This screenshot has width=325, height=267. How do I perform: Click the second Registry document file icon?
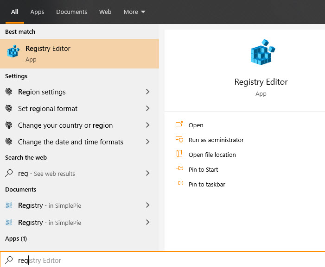pos(9,222)
